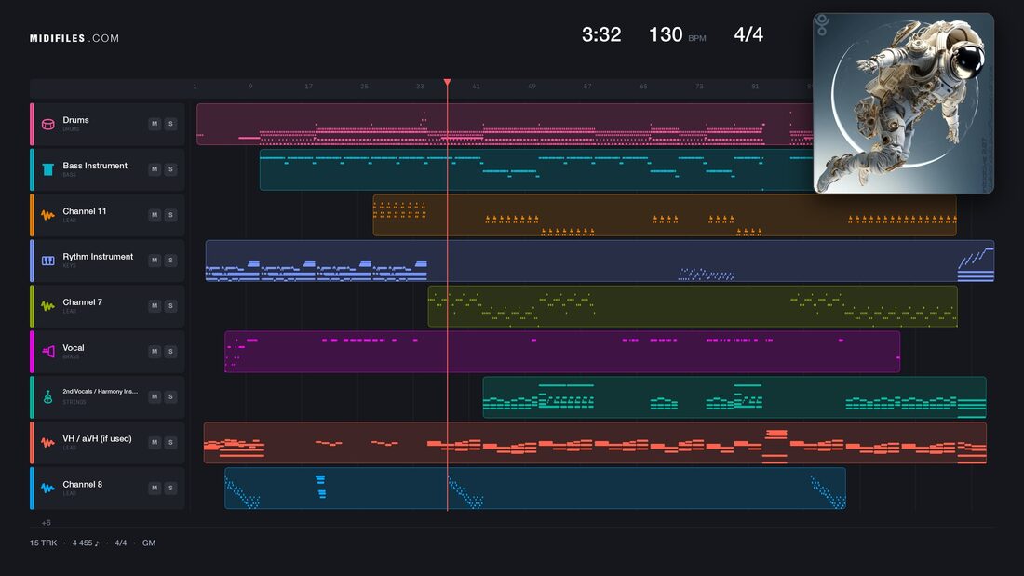Screen dimensions: 1024x576
Task: Select the Channel 7 track name
Action: pyautogui.click(x=82, y=302)
